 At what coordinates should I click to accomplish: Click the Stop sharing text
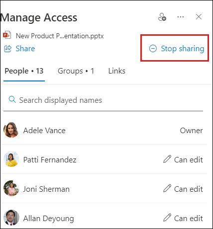click(x=183, y=49)
